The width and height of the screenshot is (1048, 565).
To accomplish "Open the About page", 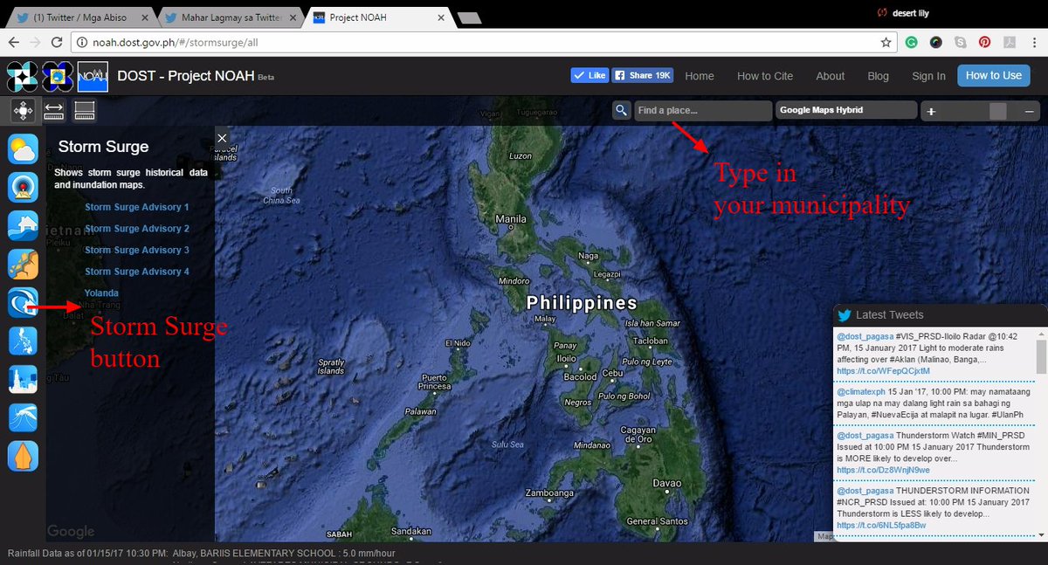I will pyautogui.click(x=831, y=76).
